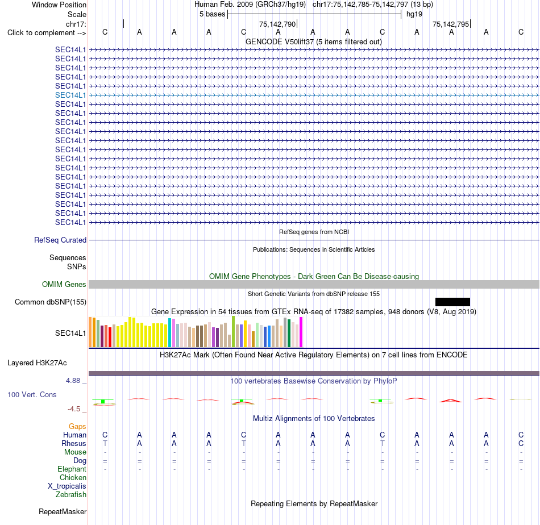Click the SNPs track label

tap(77, 266)
